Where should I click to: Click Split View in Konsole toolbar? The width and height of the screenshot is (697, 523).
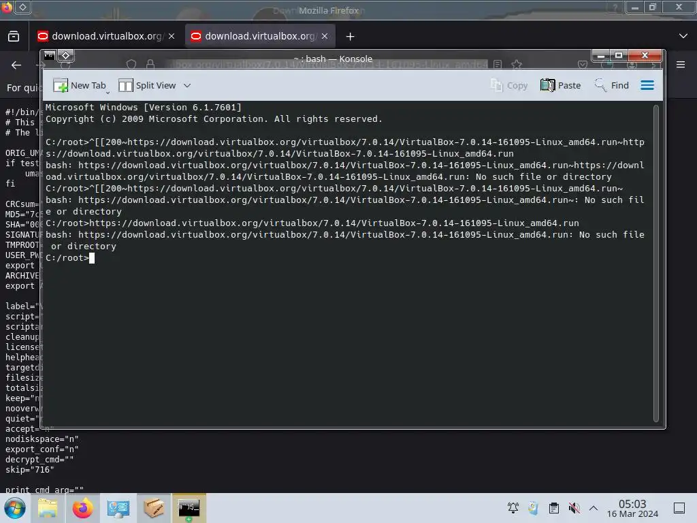click(x=147, y=85)
